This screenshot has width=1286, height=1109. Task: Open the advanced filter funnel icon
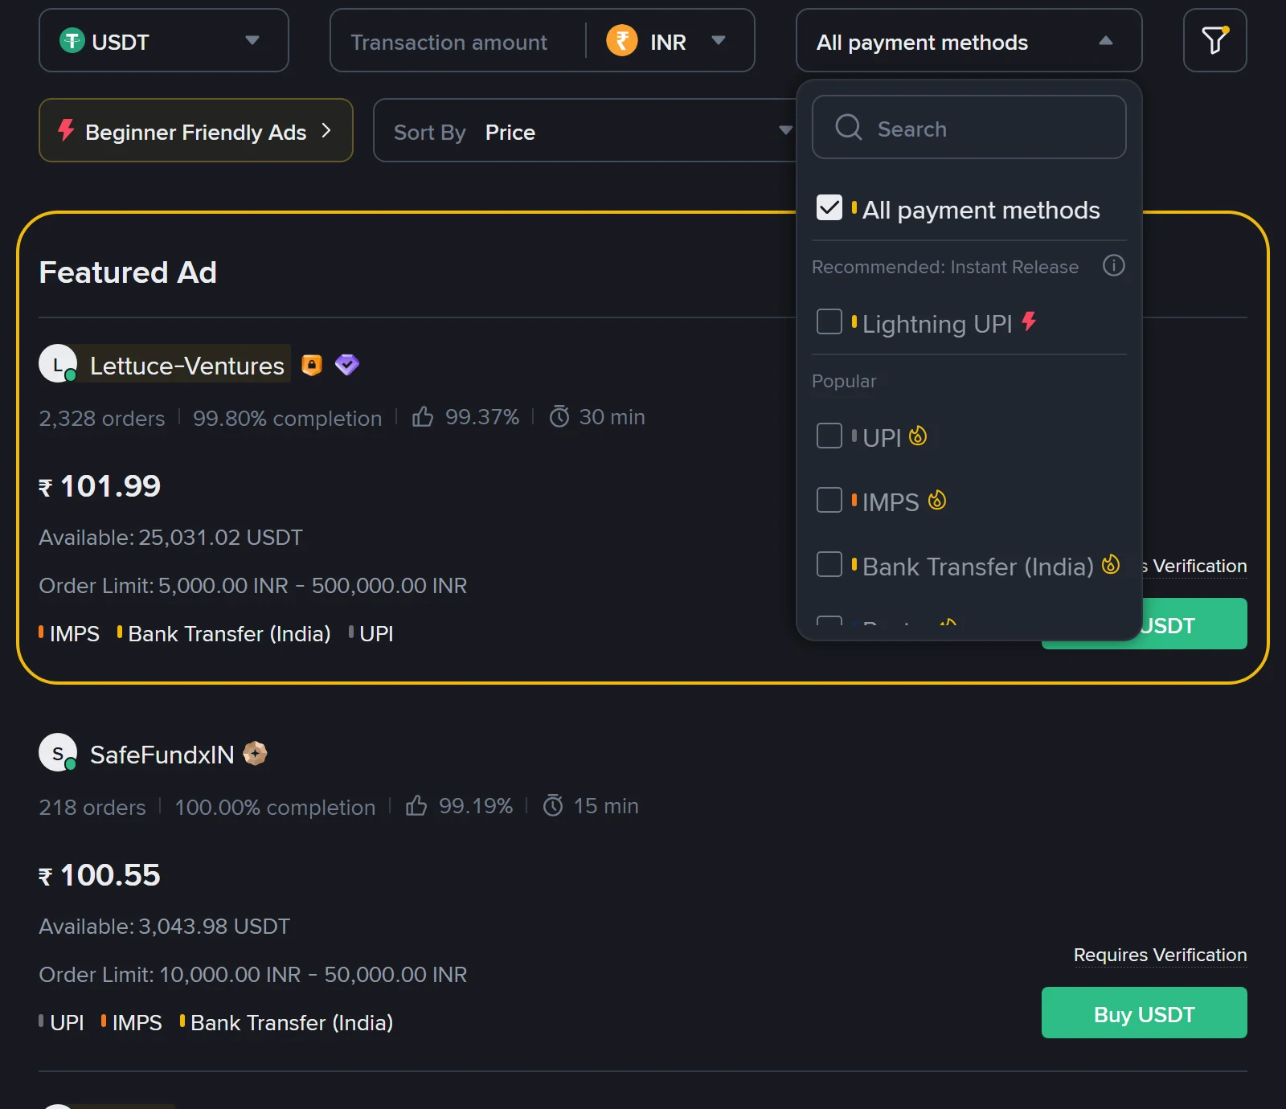pyautogui.click(x=1214, y=40)
